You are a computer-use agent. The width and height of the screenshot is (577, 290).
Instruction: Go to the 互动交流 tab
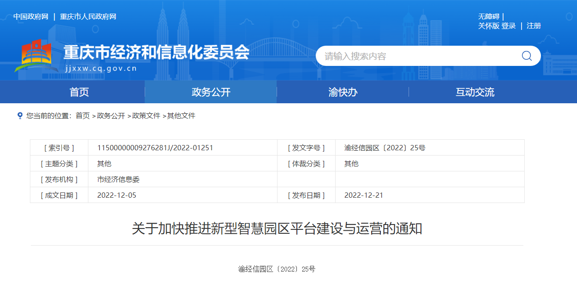pos(475,92)
